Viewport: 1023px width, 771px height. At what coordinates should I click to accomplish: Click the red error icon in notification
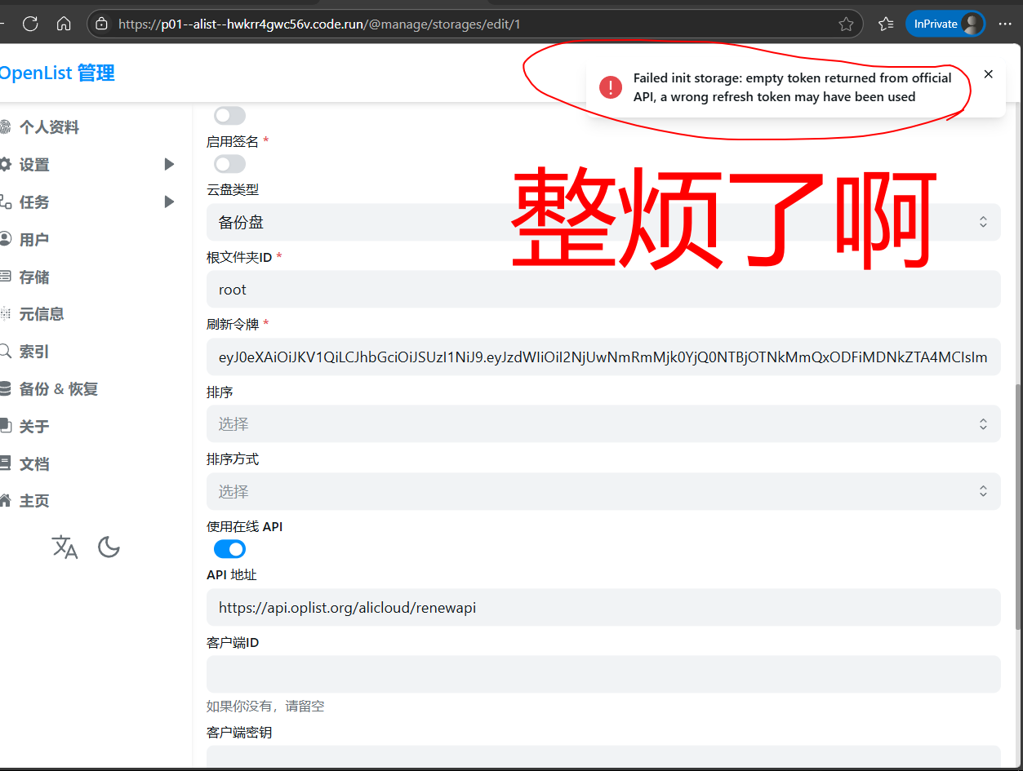611,87
